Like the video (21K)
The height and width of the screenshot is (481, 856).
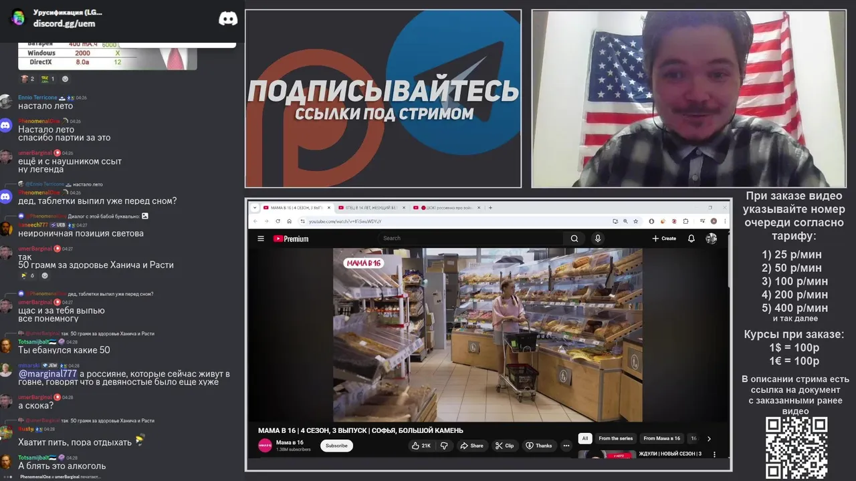pos(421,446)
